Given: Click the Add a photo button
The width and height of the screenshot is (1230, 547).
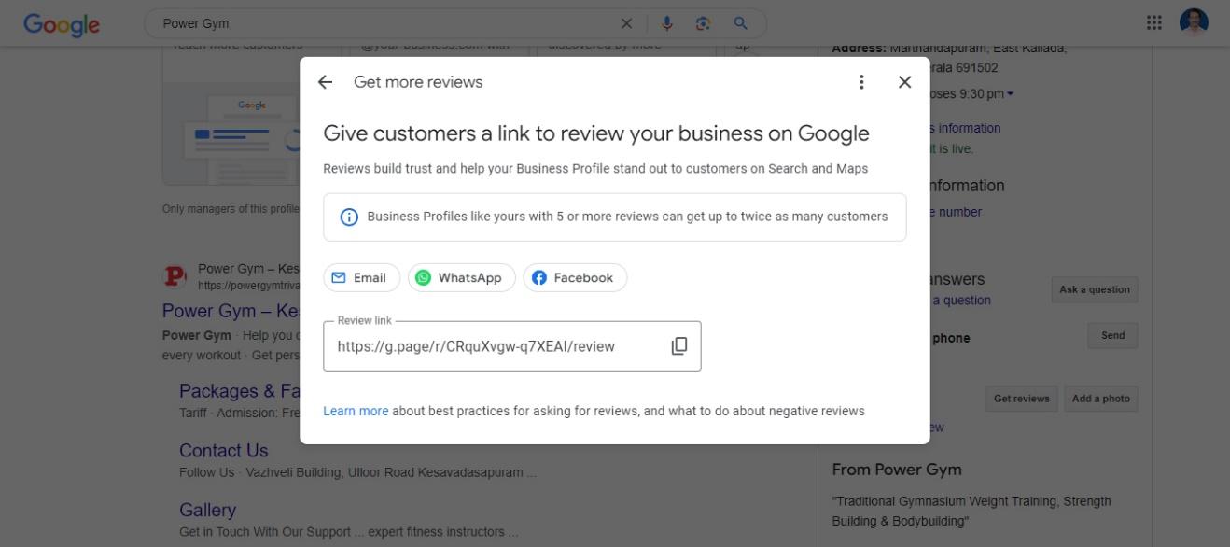Looking at the screenshot, I should pos(1101,399).
